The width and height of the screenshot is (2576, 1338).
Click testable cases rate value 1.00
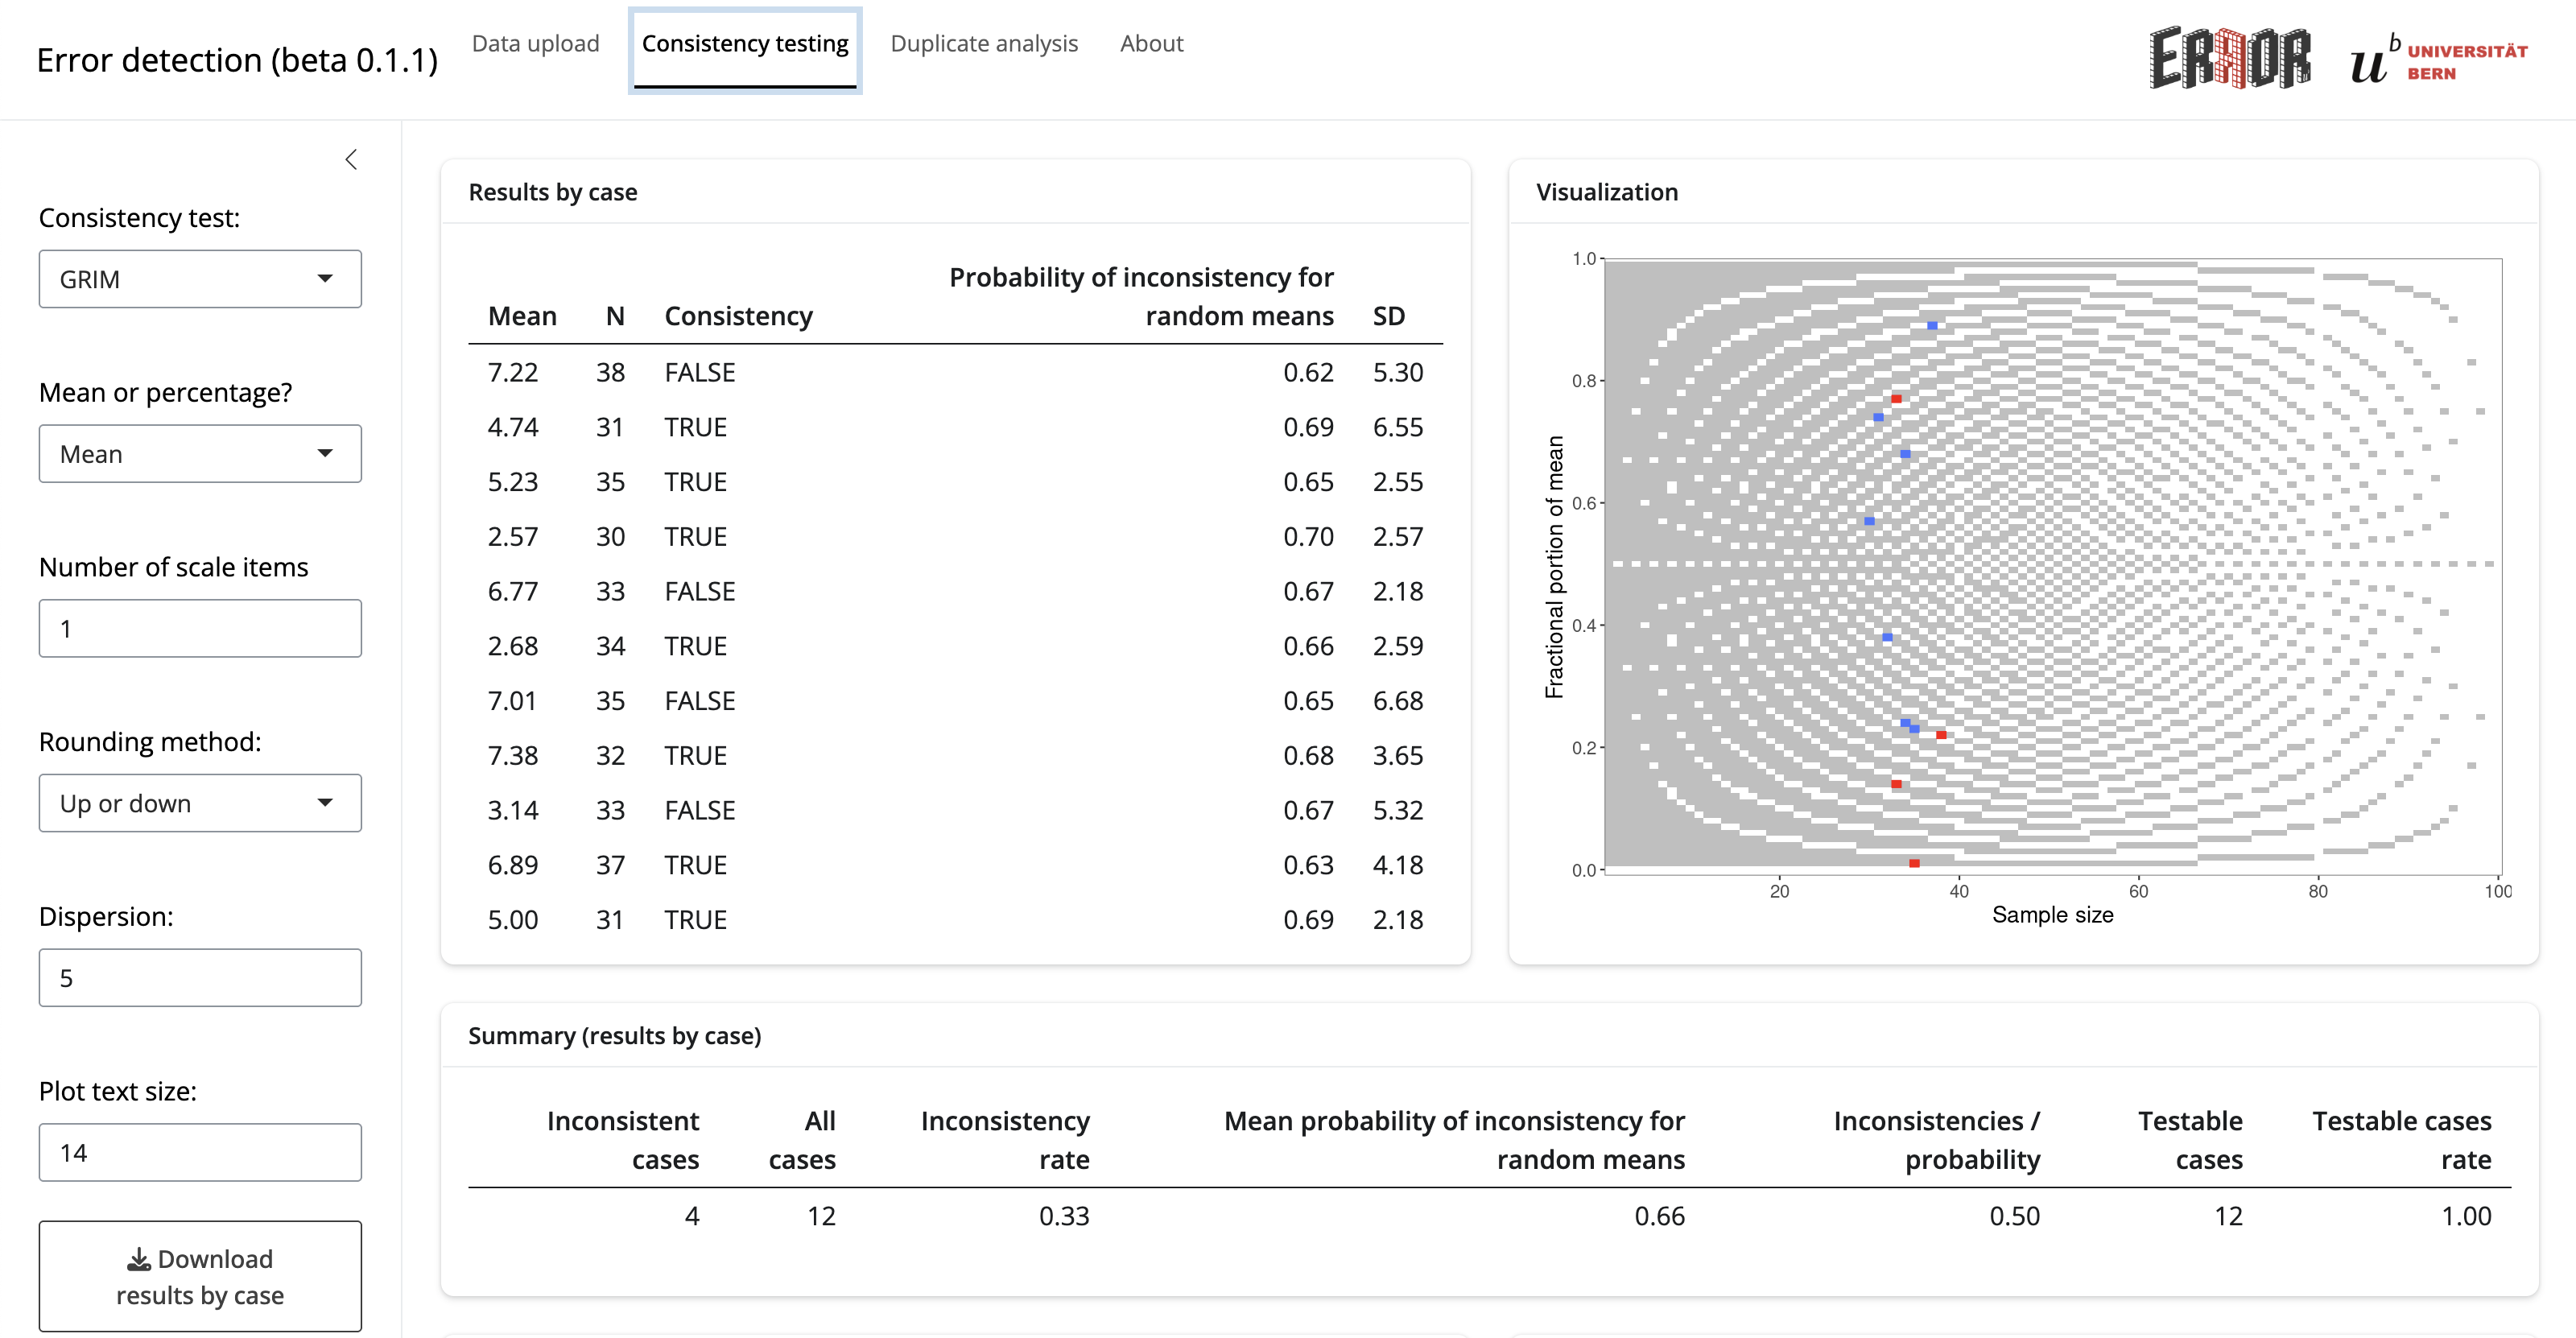2466,1216
